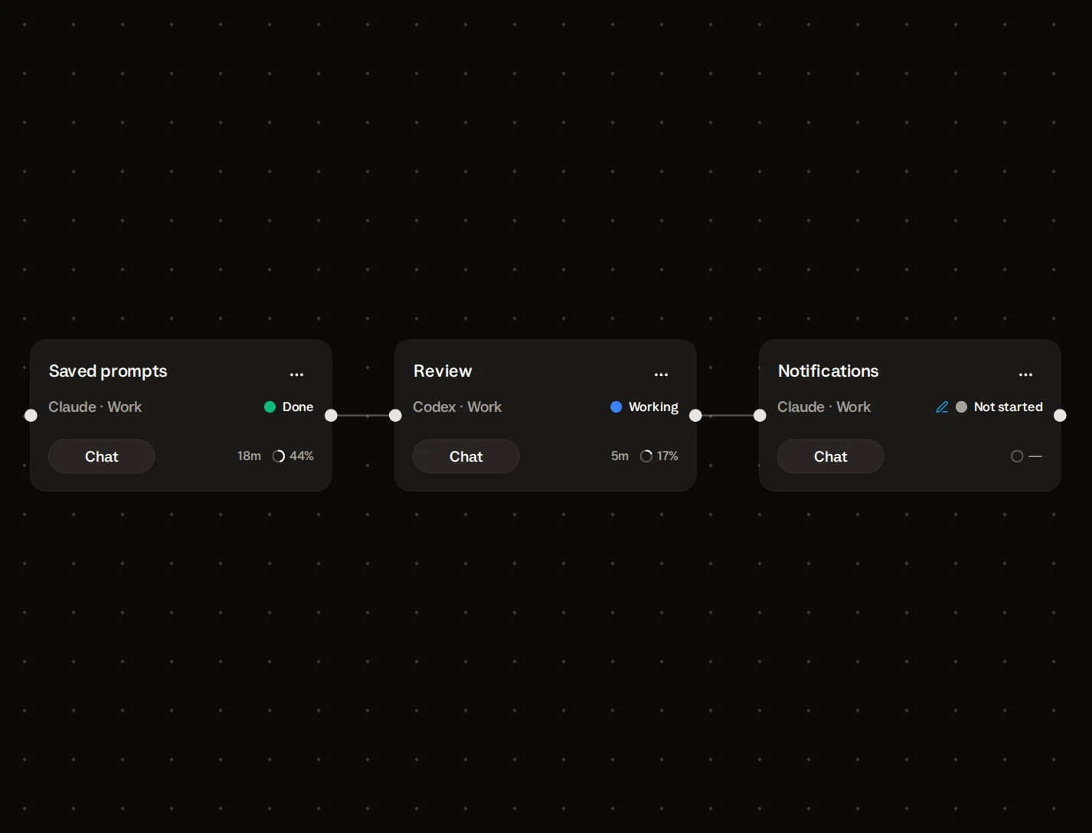Click the Working status text

[653, 407]
